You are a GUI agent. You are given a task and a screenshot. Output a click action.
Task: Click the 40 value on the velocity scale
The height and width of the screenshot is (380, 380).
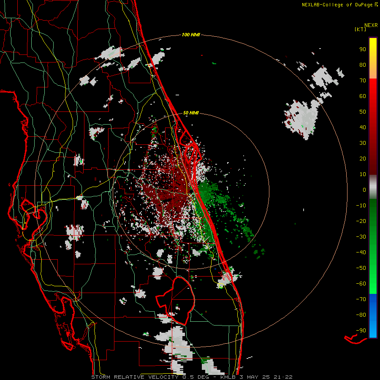(x=363, y=127)
